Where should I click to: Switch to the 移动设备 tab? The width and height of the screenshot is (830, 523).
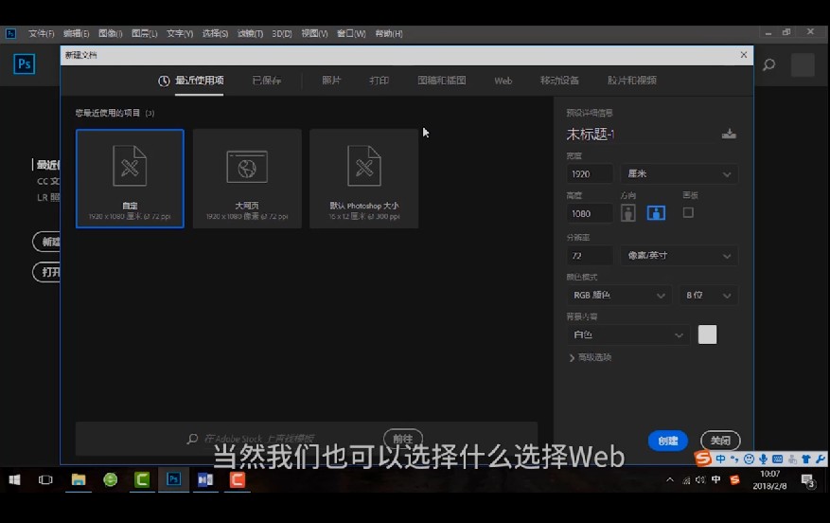(x=559, y=81)
